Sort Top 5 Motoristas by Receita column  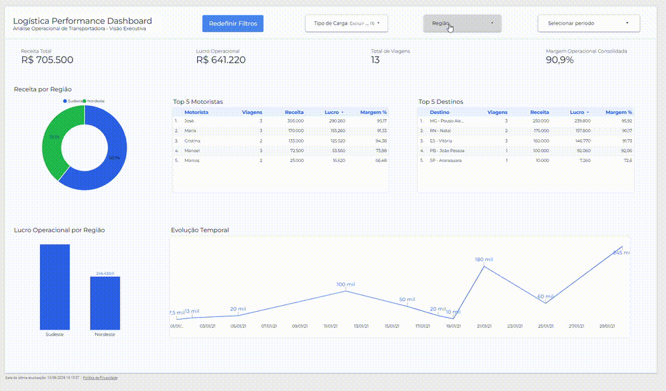(294, 112)
